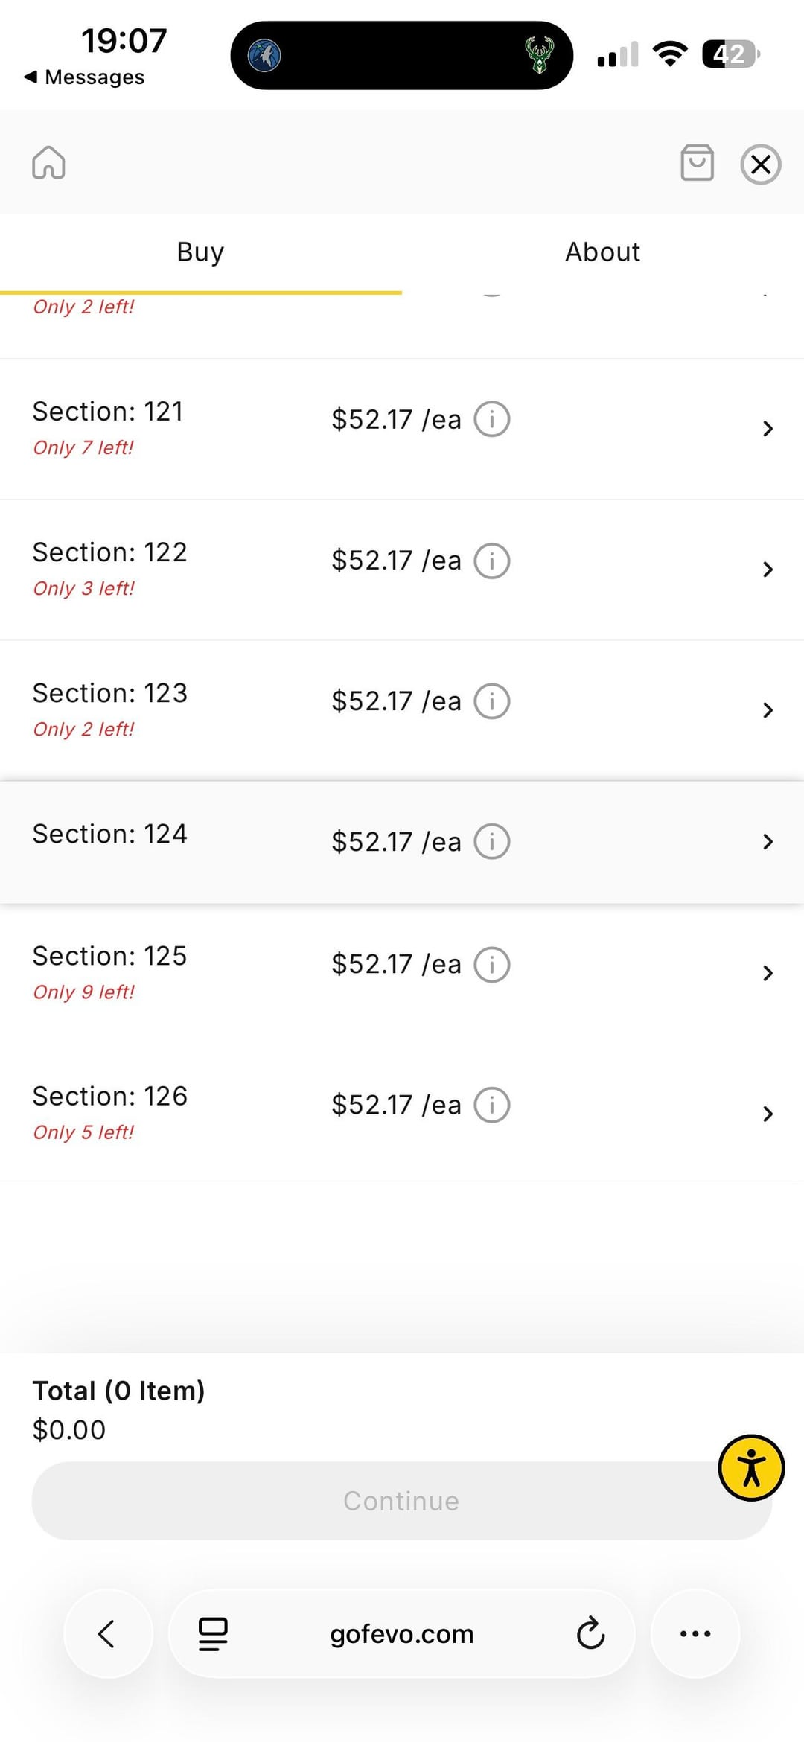Expand Section 121 chevron
Image resolution: width=804 pixels, height=1742 pixels.
click(768, 428)
